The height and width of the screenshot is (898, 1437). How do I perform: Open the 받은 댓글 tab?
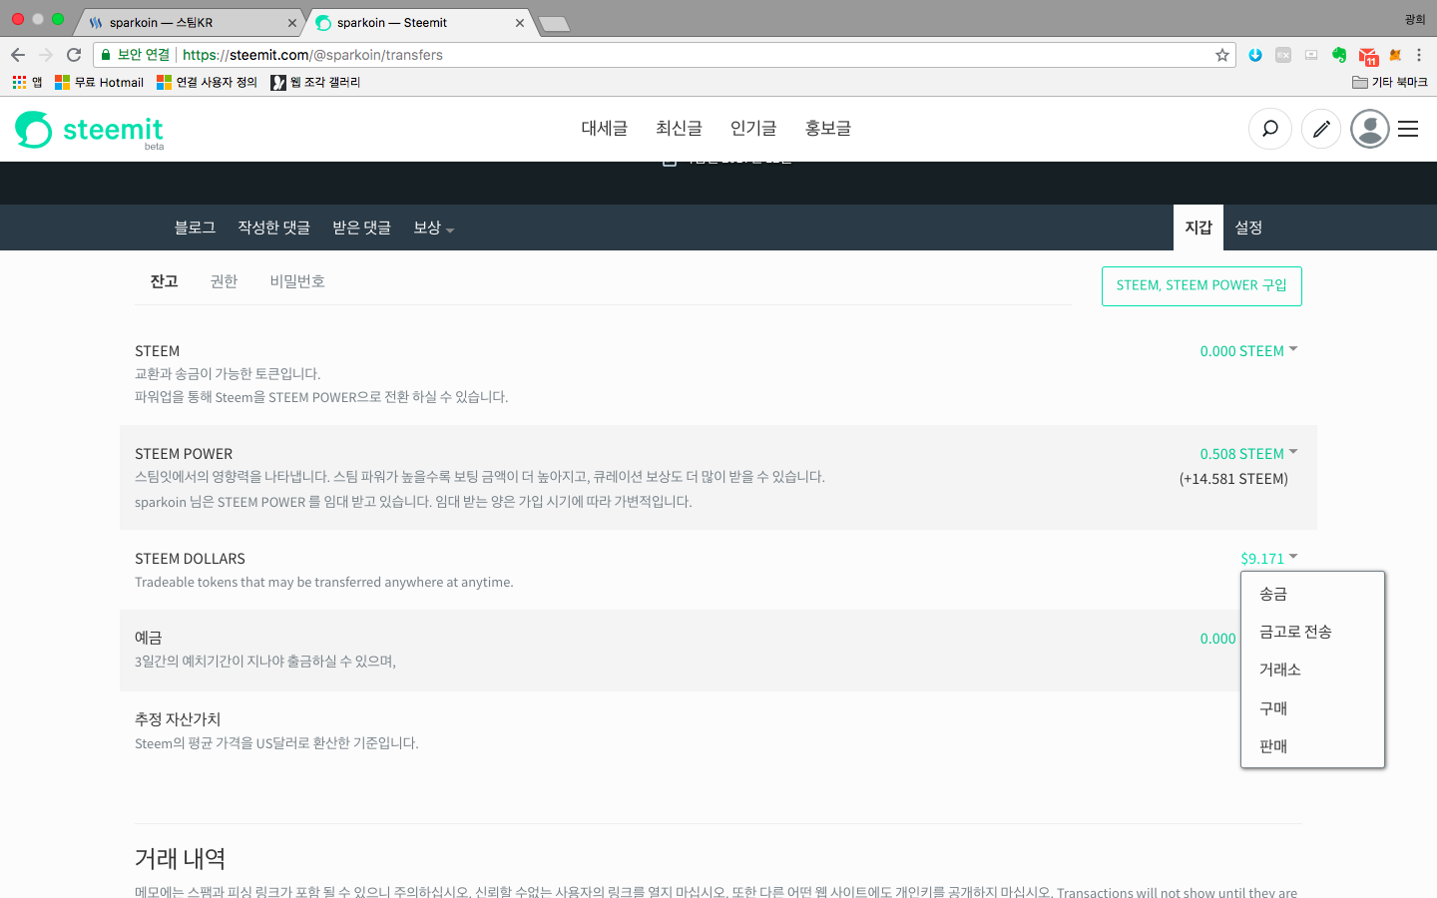click(x=361, y=227)
